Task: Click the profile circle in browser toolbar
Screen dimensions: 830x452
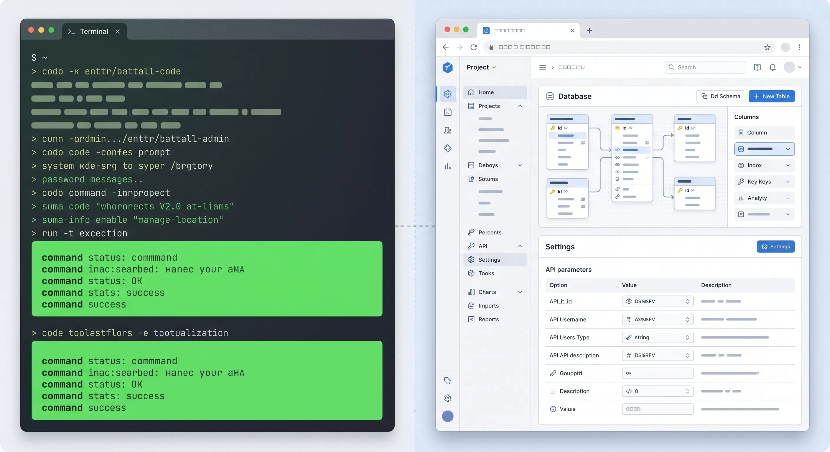Action: click(785, 47)
